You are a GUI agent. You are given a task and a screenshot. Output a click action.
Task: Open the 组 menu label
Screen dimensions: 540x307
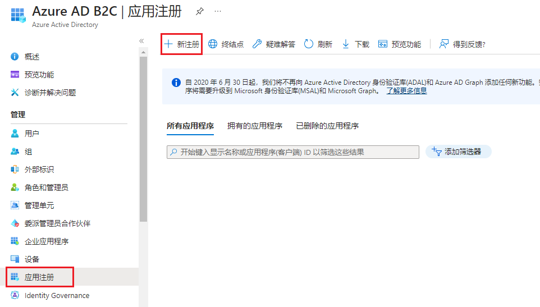point(28,152)
